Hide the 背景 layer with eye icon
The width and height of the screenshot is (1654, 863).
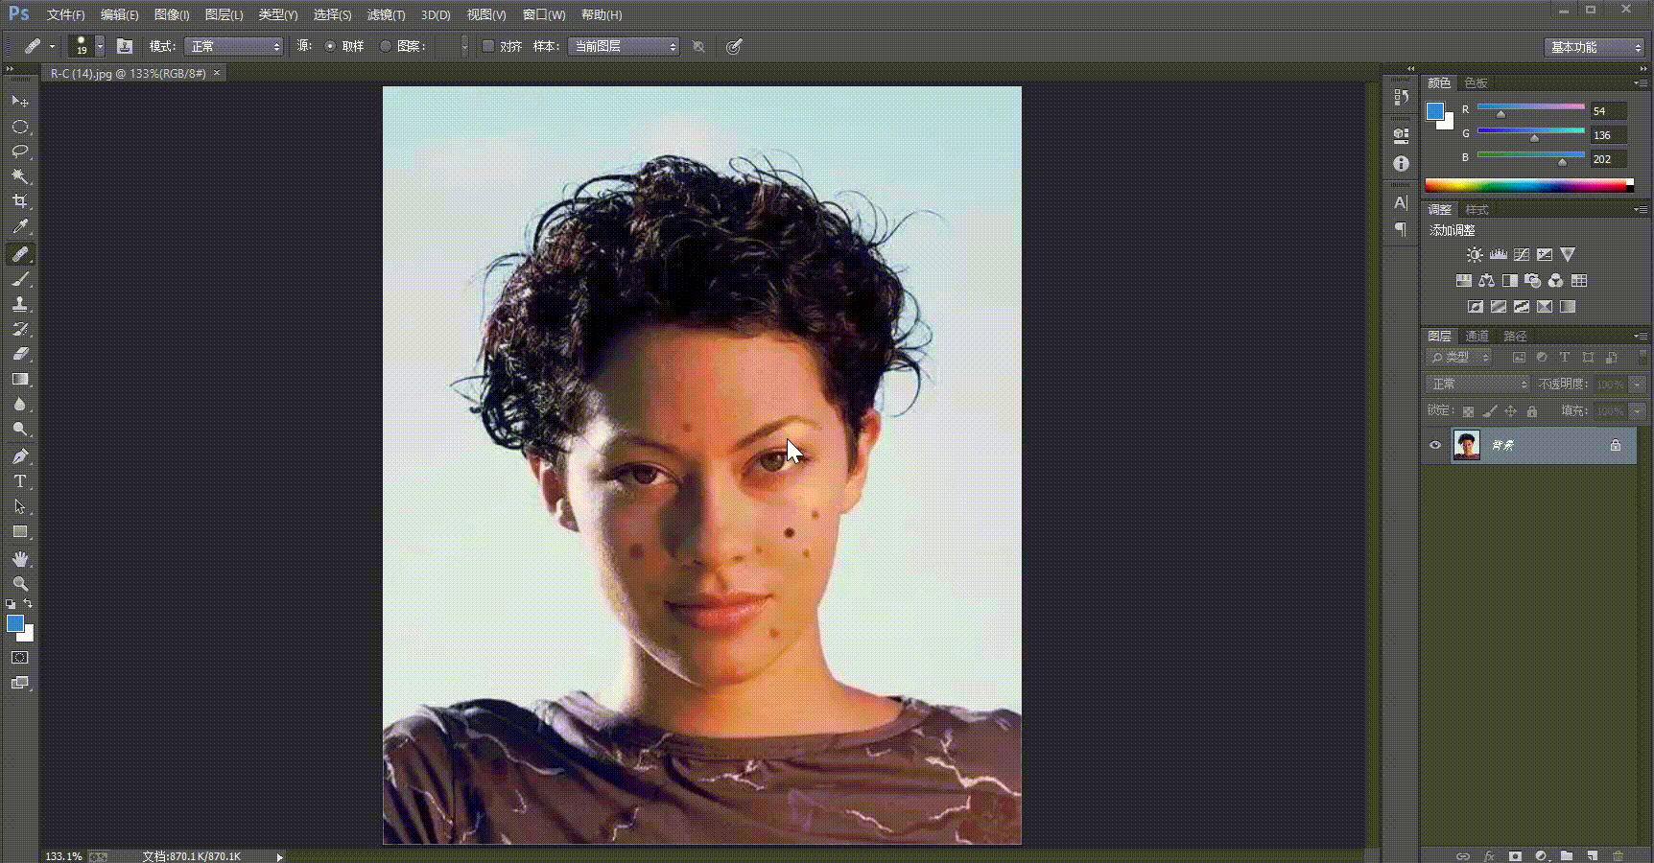point(1435,445)
